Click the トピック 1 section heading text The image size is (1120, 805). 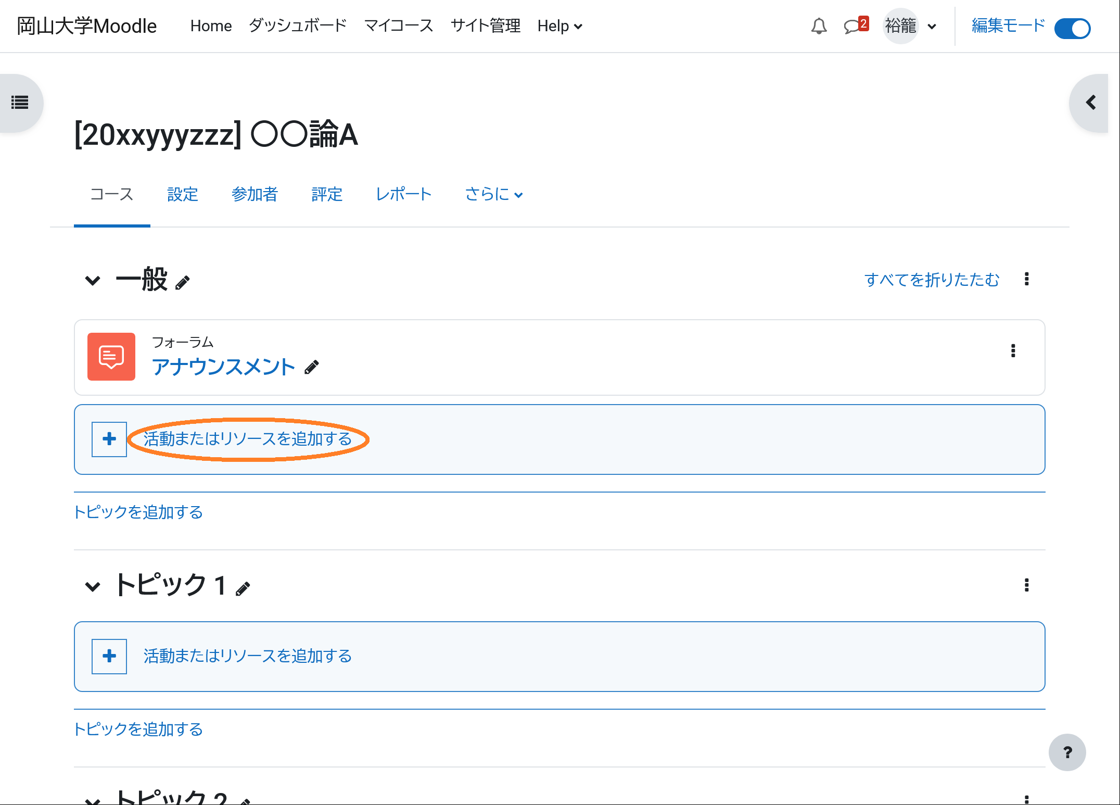tap(171, 585)
